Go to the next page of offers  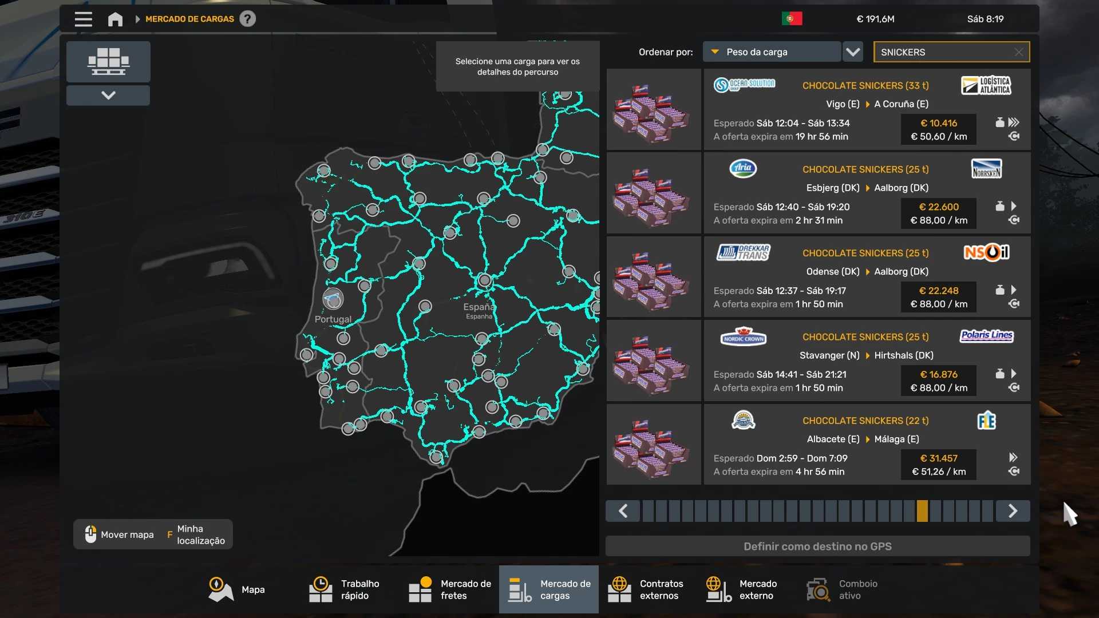click(1013, 511)
